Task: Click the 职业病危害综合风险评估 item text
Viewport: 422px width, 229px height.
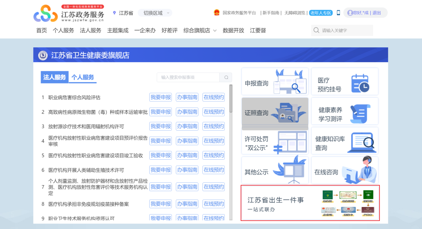Action: point(74,97)
